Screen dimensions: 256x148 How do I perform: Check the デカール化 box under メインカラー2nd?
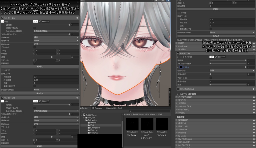(34, 47)
